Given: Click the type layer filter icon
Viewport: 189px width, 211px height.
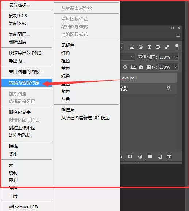Looking at the screenshot, I should click(149, 47).
